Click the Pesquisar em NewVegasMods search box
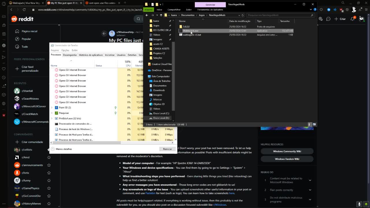 pos(277,15)
